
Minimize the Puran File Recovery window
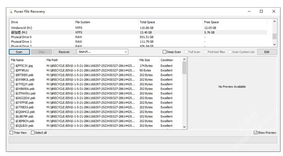pos(249,11)
